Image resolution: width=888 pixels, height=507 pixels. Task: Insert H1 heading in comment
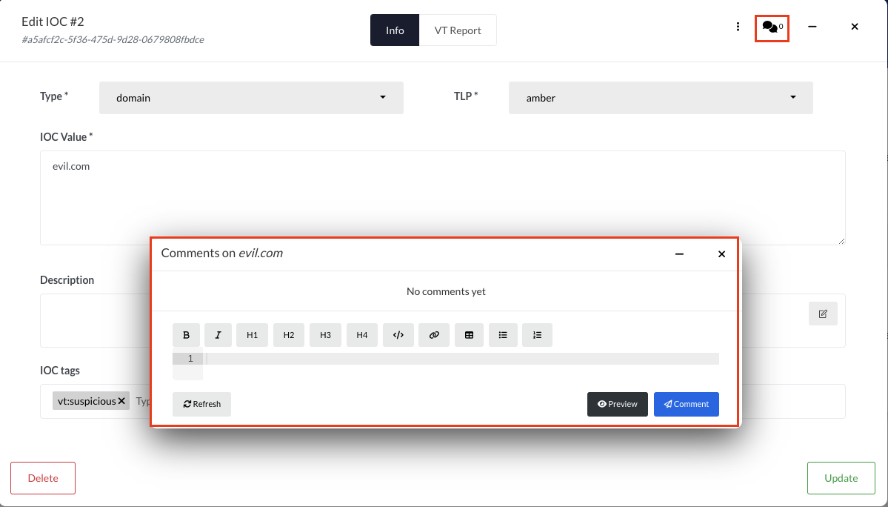252,335
